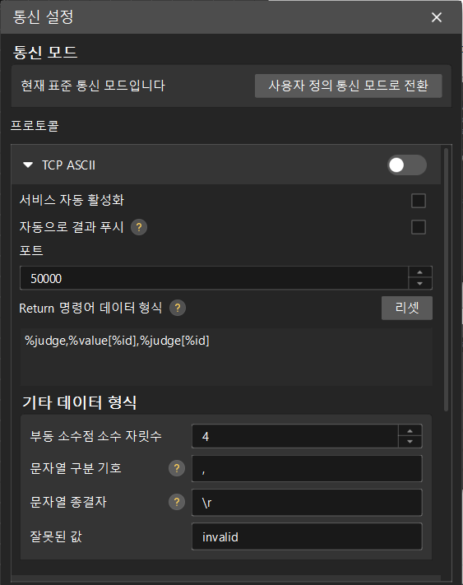
Task: Toggle the TCP ASCII protocol switch
Action: pos(407,165)
